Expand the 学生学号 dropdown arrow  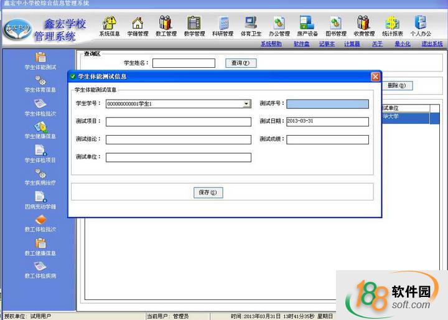246,105
